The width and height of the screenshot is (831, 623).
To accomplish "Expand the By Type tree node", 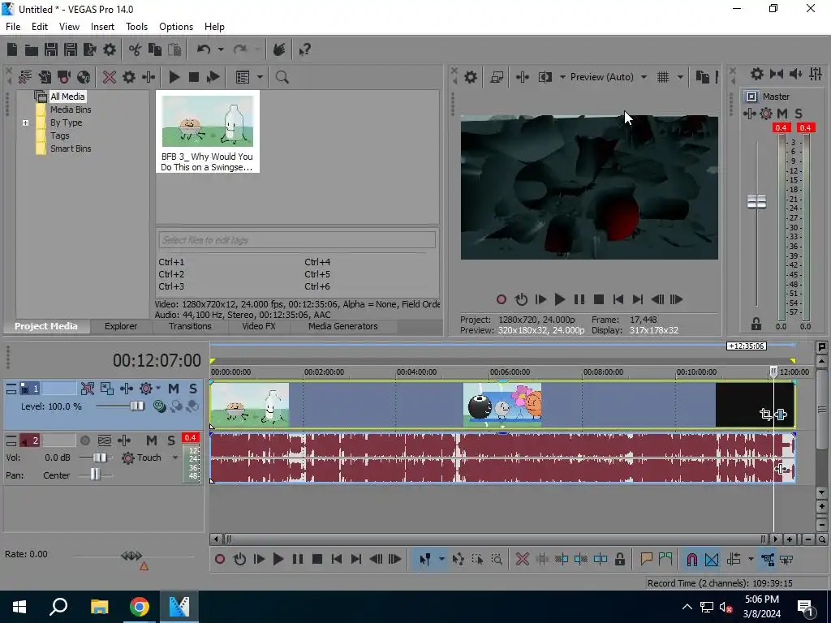I will coord(25,123).
